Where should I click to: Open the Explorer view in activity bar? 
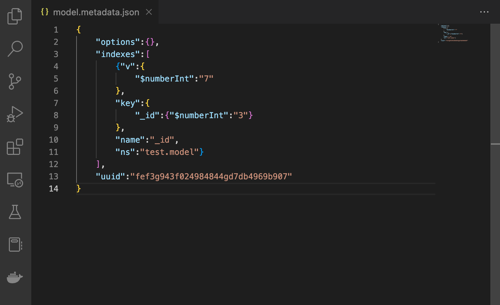pos(15,16)
